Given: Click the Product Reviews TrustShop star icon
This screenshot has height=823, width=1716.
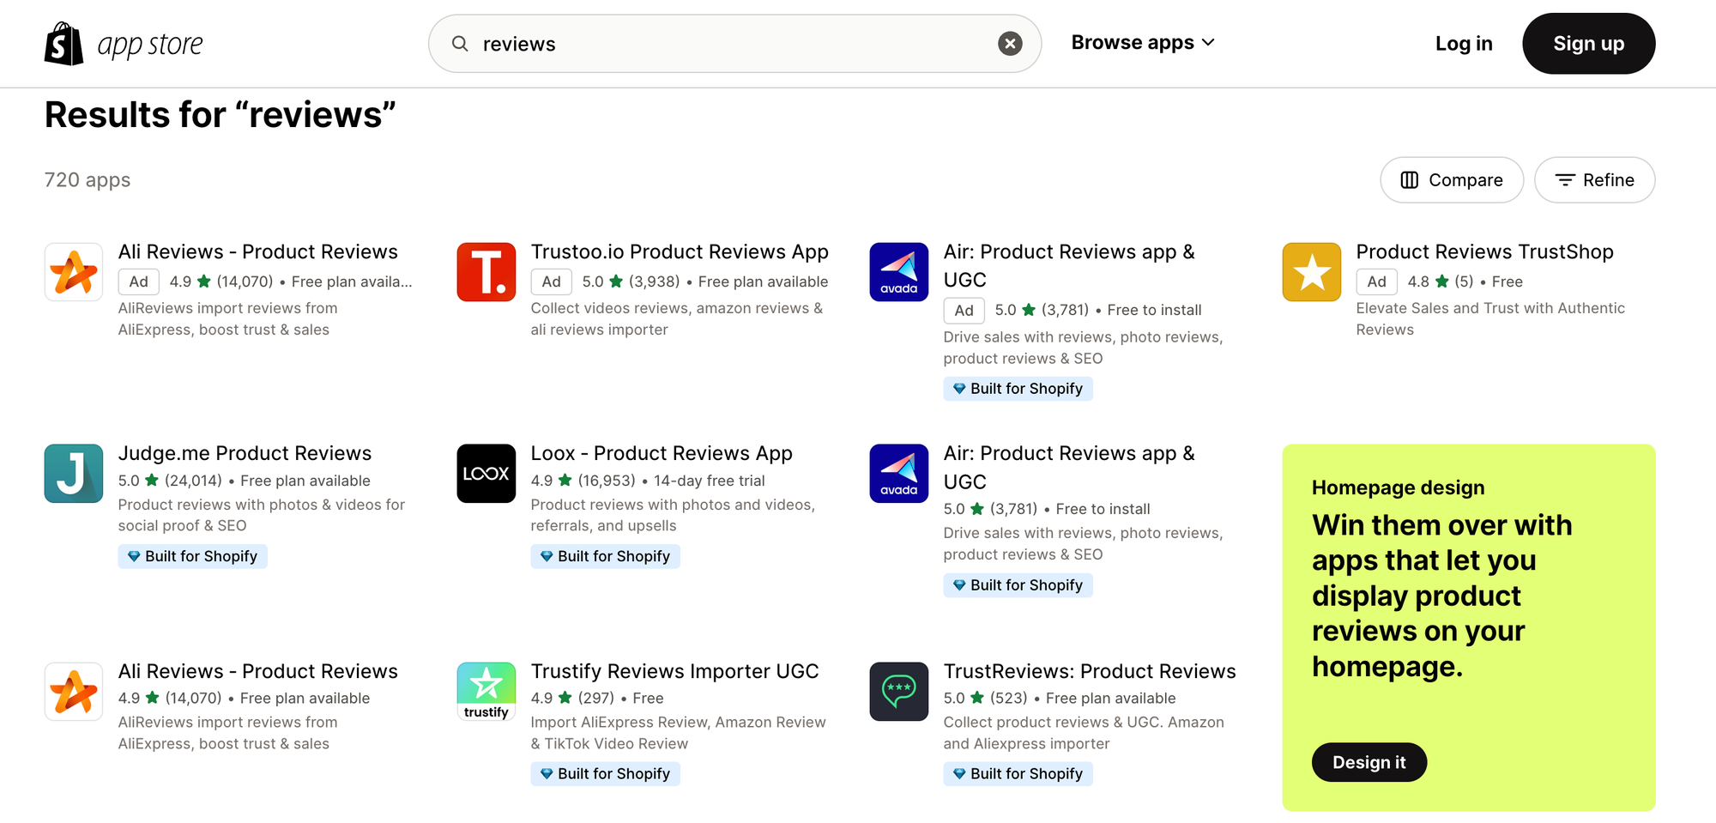Looking at the screenshot, I should point(1311,272).
